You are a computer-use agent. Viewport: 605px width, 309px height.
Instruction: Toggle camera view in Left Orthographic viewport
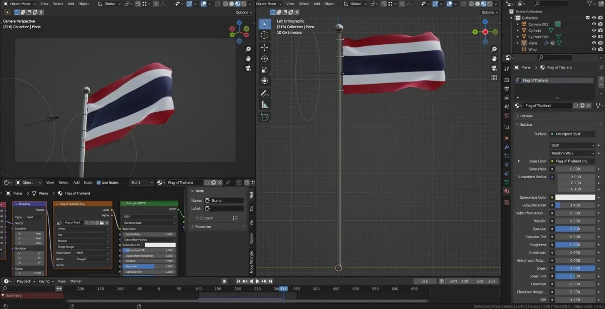pyautogui.click(x=494, y=68)
